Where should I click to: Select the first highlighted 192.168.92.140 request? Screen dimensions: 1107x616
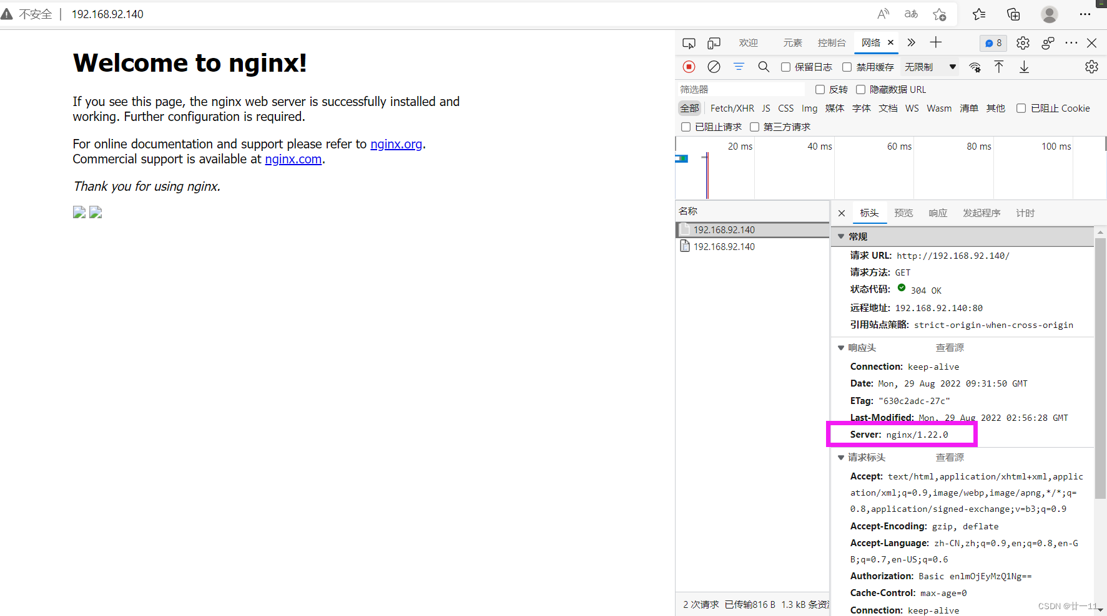752,230
